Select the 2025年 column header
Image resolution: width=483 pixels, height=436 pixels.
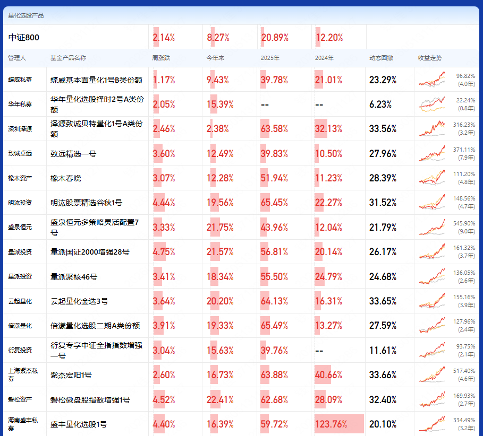270,58
